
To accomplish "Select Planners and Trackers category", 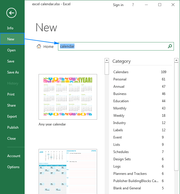I will [x=130, y=174].
